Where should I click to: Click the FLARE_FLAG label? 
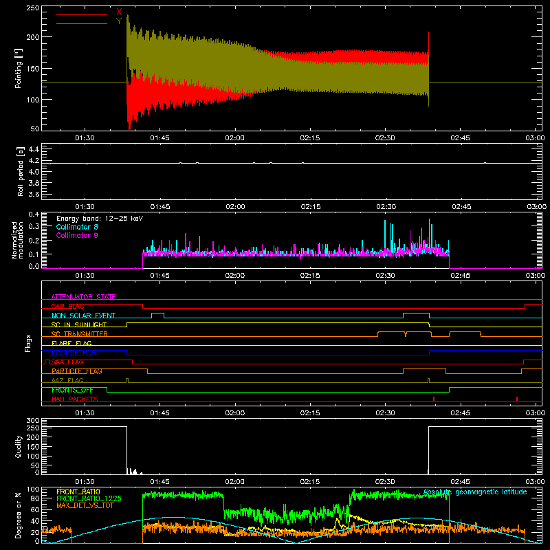pos(71,343)
